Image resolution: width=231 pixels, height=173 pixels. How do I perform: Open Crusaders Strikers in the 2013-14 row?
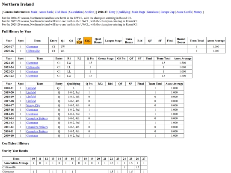click(x=37, y=118)
